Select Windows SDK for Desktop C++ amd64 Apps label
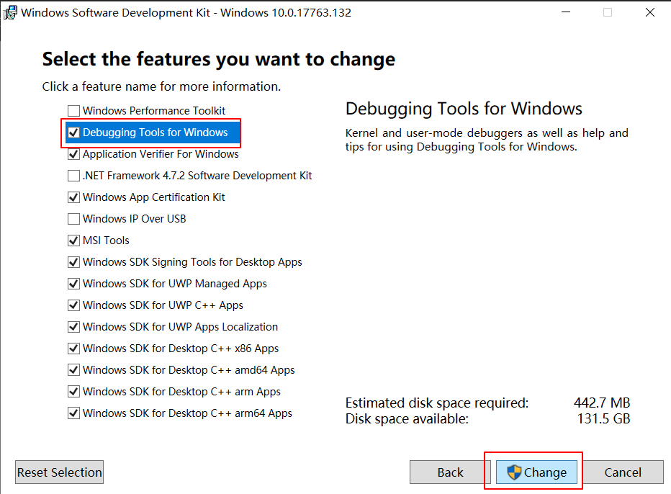The image size is (671, 494). click(x=189, y=370)
